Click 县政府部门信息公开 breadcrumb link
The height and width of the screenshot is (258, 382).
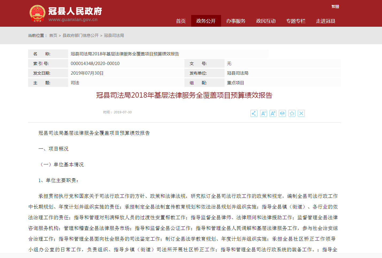[80, 35]
